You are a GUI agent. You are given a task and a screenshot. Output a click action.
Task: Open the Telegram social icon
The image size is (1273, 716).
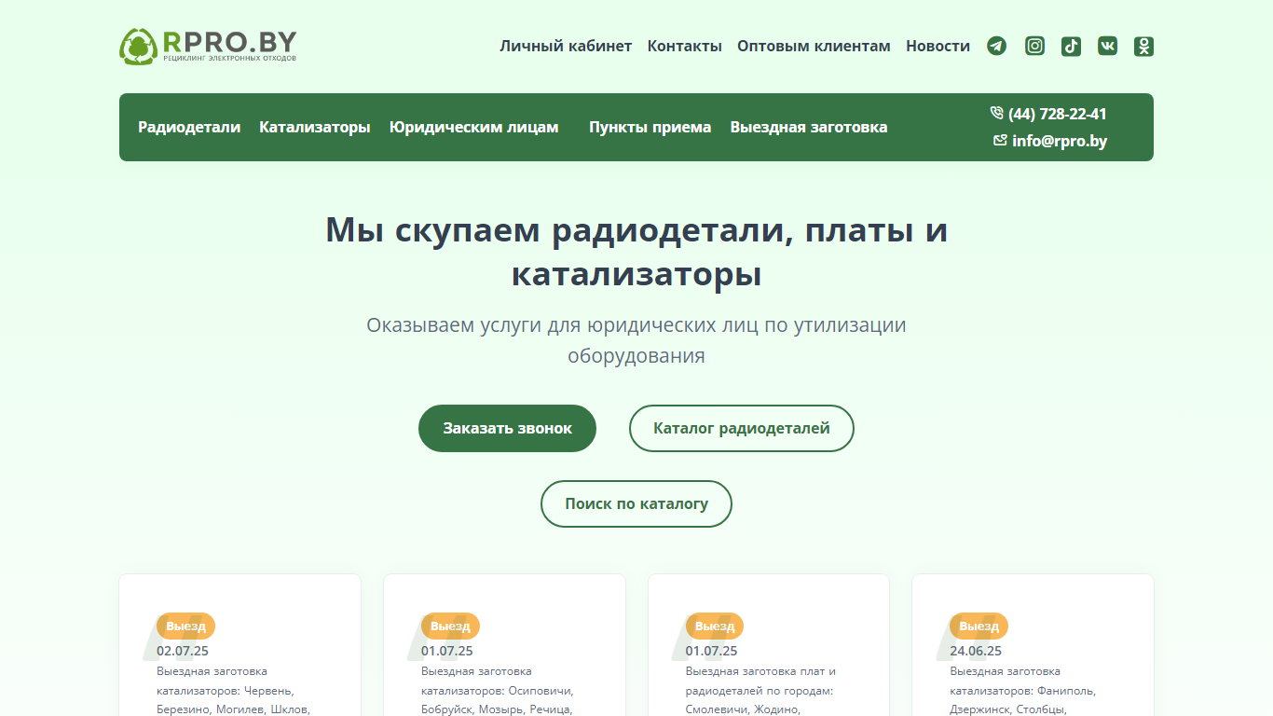997,46
